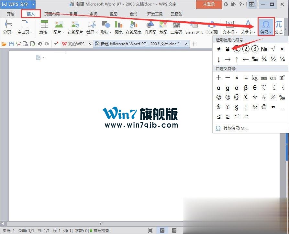
Task: Insert the ≈ approximately equal symbol
Action: tap(273, 107)
